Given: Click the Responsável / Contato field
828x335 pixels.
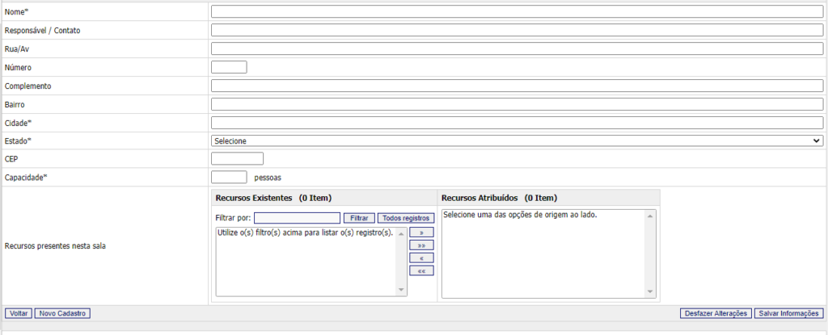Looking at the screenshot, I should [x=517, y=31].
